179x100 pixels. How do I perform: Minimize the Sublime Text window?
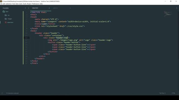[x=165, y=1]
